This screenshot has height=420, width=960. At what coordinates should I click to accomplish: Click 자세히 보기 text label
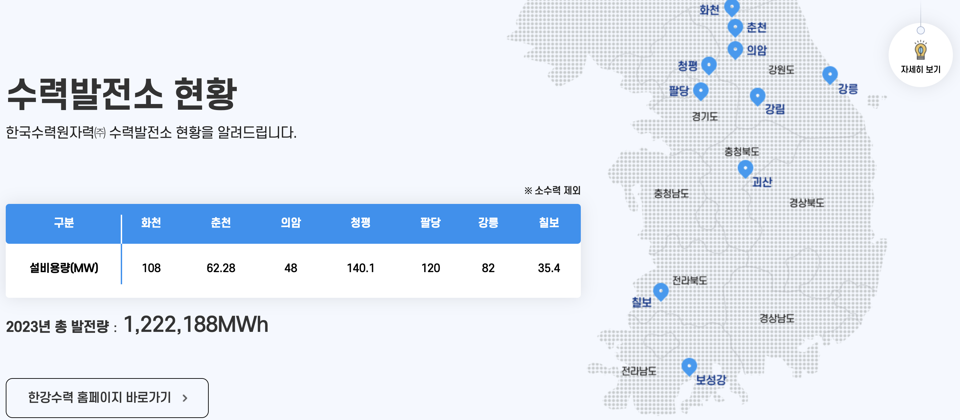[920, 70]
